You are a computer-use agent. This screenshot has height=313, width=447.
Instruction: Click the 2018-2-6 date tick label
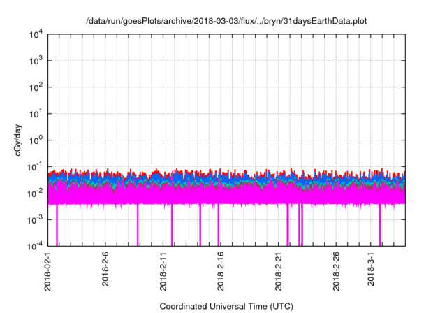(105, 268)
